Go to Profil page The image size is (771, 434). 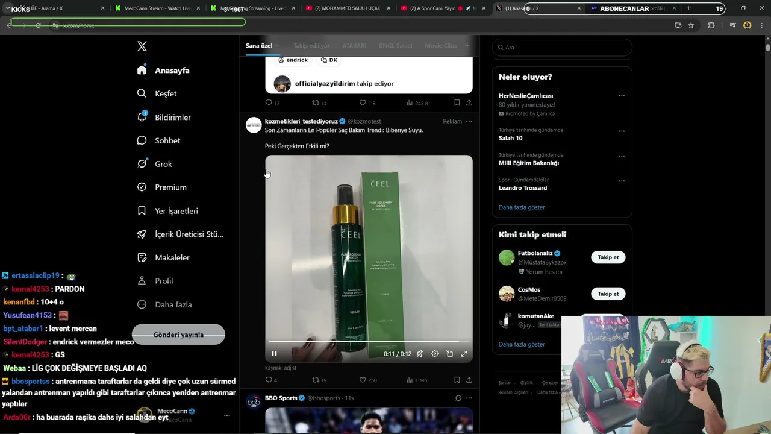(155, 281)
